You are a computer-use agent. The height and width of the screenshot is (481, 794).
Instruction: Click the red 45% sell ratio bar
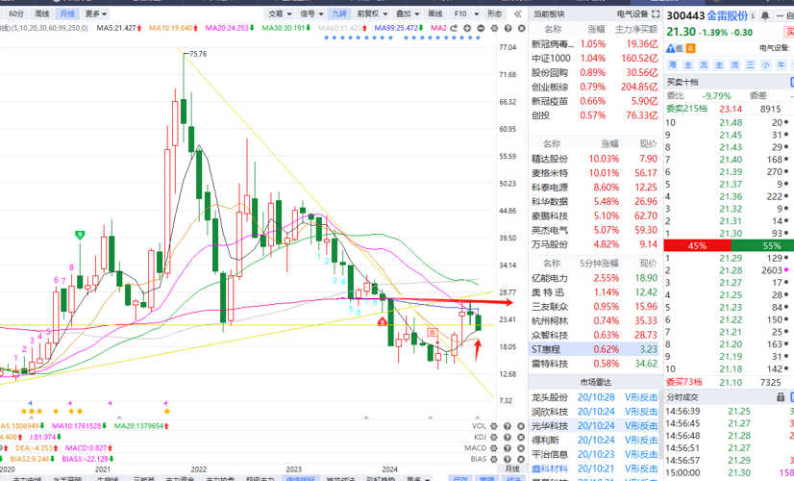[x=697, y=246]
